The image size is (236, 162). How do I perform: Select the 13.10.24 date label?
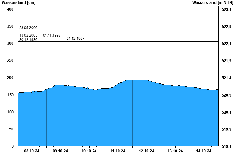click(x=175, y=151)
